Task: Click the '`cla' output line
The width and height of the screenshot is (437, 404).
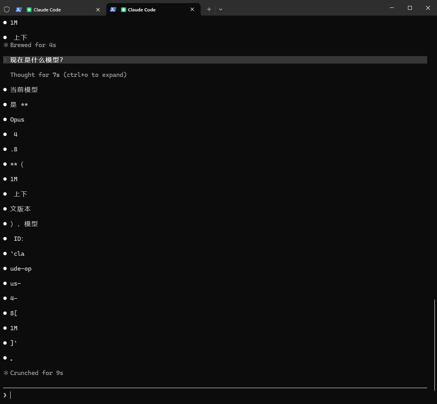Action: coord(17,254)
